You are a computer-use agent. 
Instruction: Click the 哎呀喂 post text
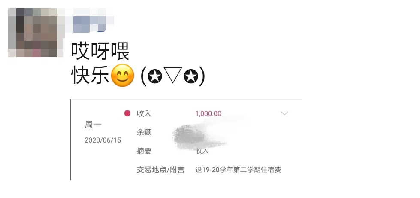[100, 51]
